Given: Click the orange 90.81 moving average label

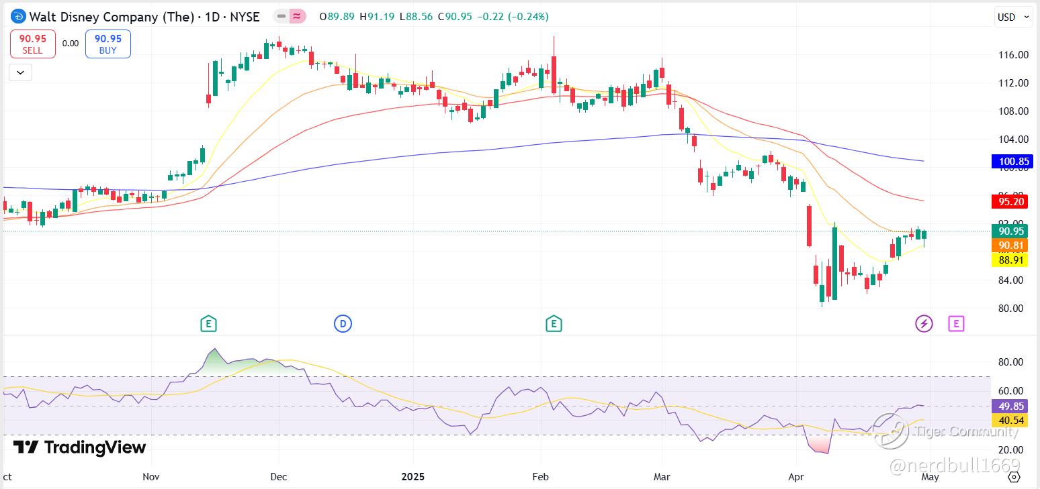Looking at the screenshot, I should [x=1009, y=246].
